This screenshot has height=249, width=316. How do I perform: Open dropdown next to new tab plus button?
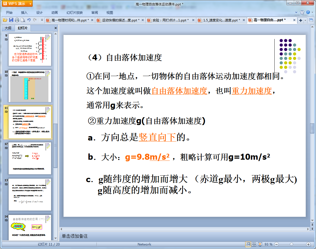coord(305,20)
